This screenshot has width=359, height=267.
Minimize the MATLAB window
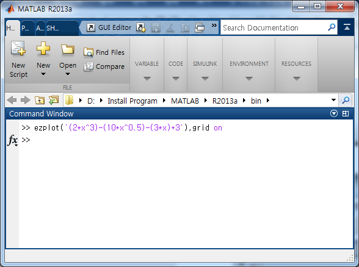tap(301, 6)
